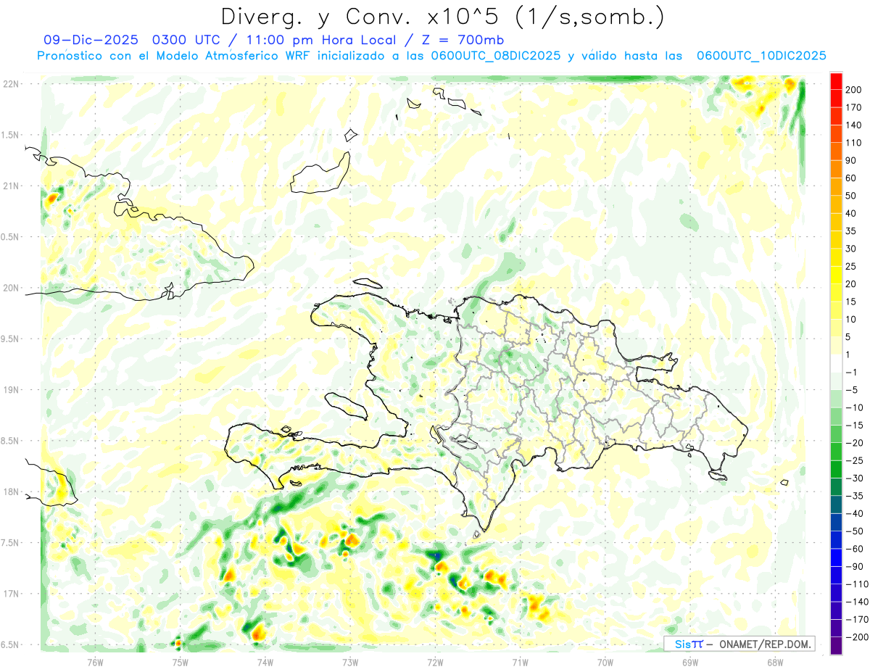
Task: Click the 7.5N latitude label
Action: 11,543
